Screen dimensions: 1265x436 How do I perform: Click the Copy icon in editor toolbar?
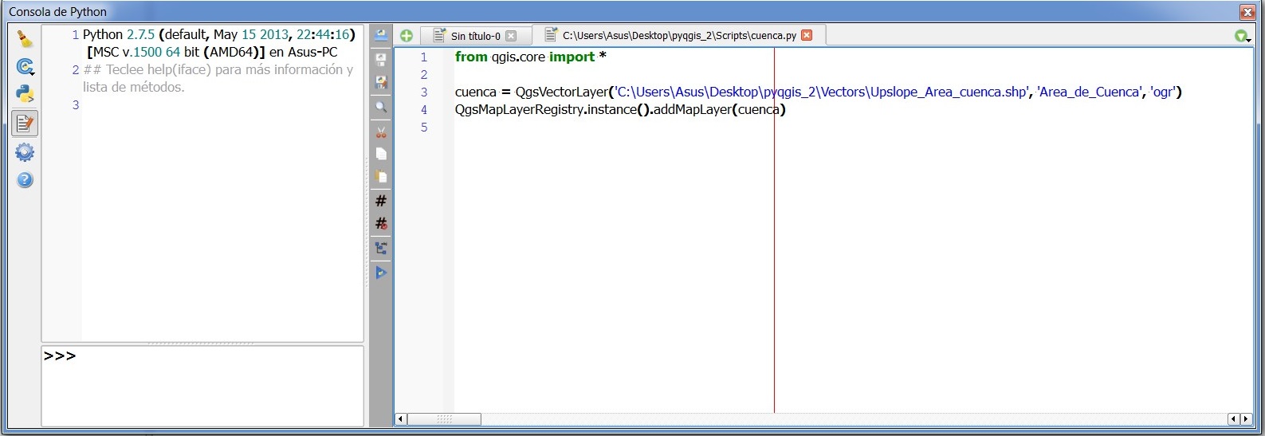[381, 154]
